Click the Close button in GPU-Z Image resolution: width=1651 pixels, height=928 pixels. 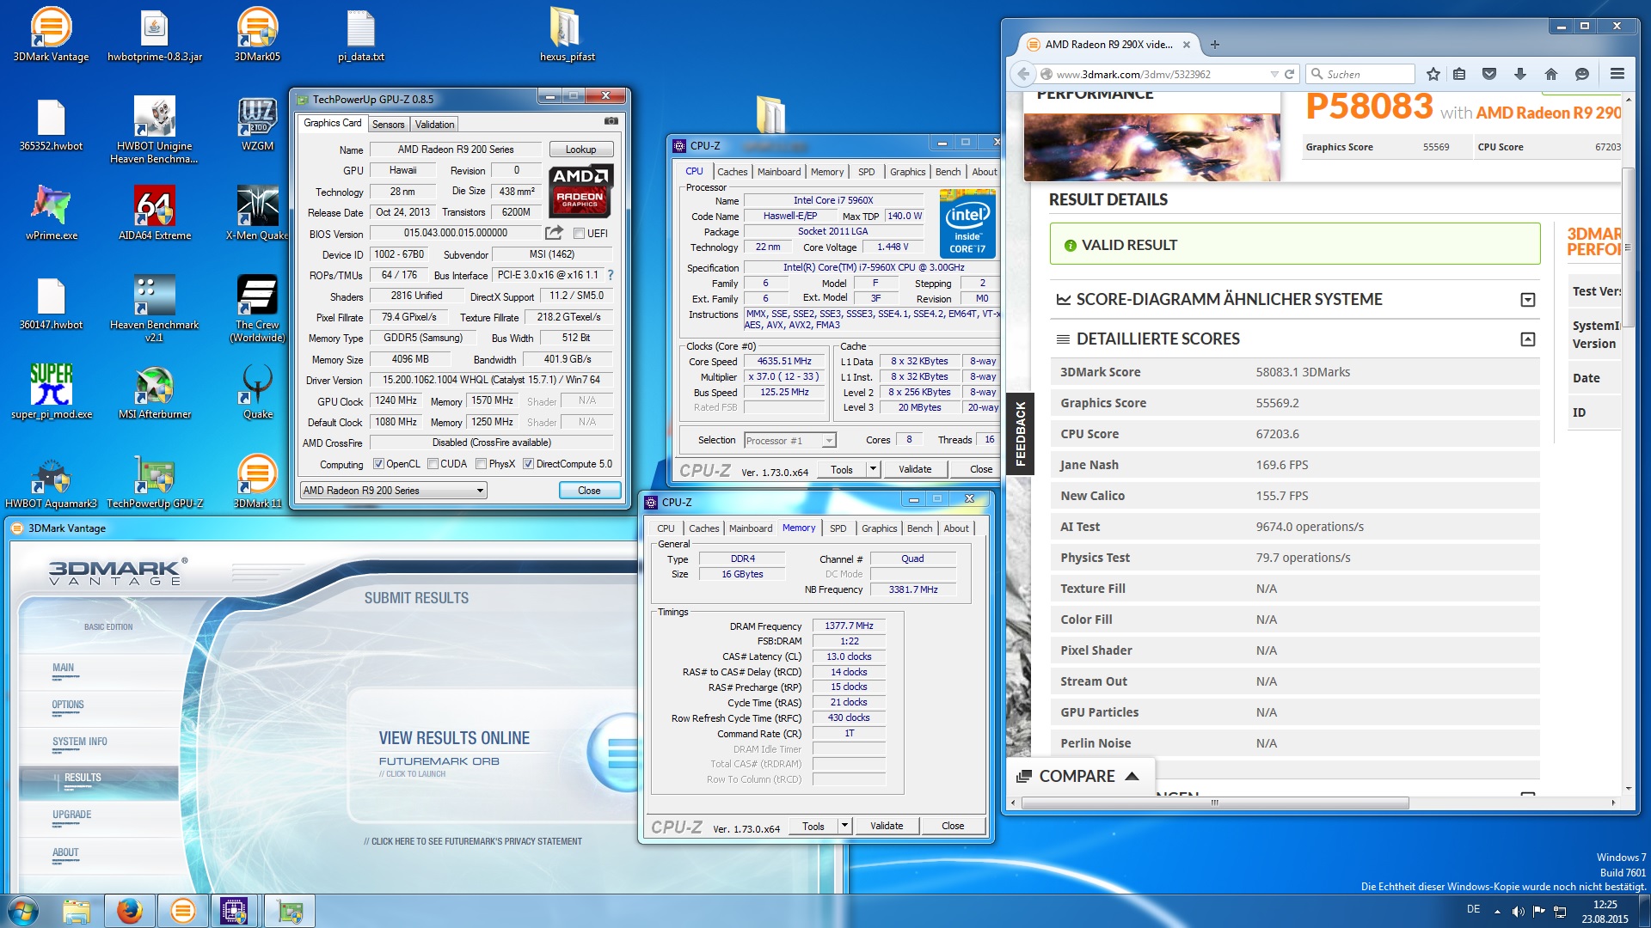[x=589, y=491]
